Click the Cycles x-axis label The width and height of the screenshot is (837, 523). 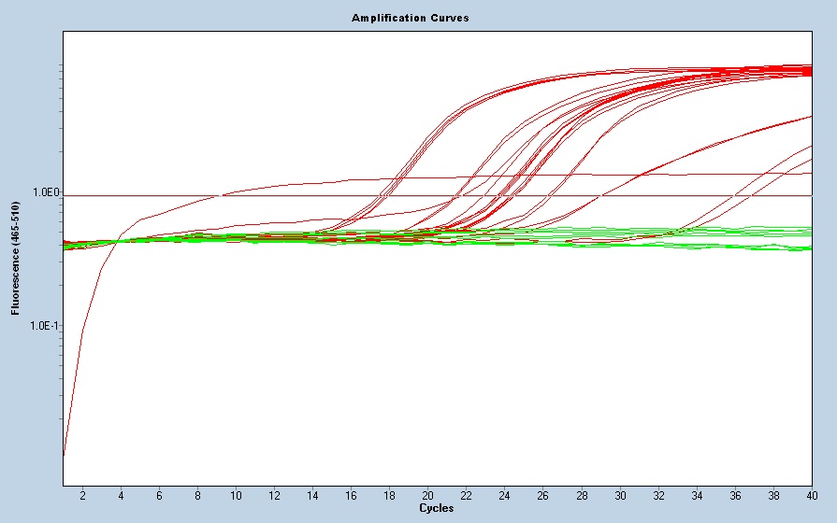point(436,508)
